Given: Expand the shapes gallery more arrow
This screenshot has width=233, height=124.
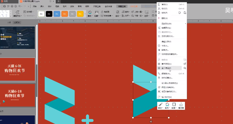Looking at the screenshot, I should [10, 16].
